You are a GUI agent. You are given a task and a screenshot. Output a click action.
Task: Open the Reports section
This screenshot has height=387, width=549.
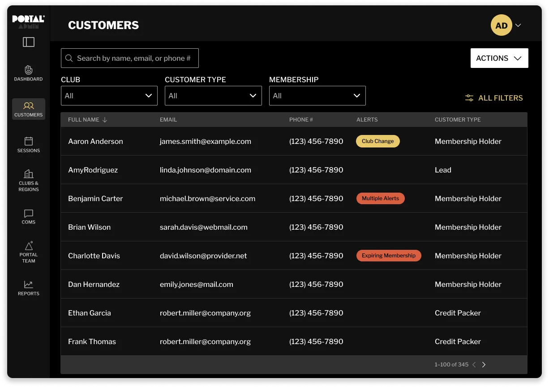click(28, 287)
